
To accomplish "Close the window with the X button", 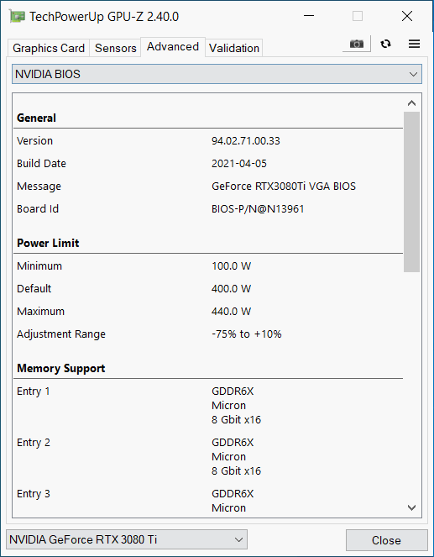I will [407, 16].
